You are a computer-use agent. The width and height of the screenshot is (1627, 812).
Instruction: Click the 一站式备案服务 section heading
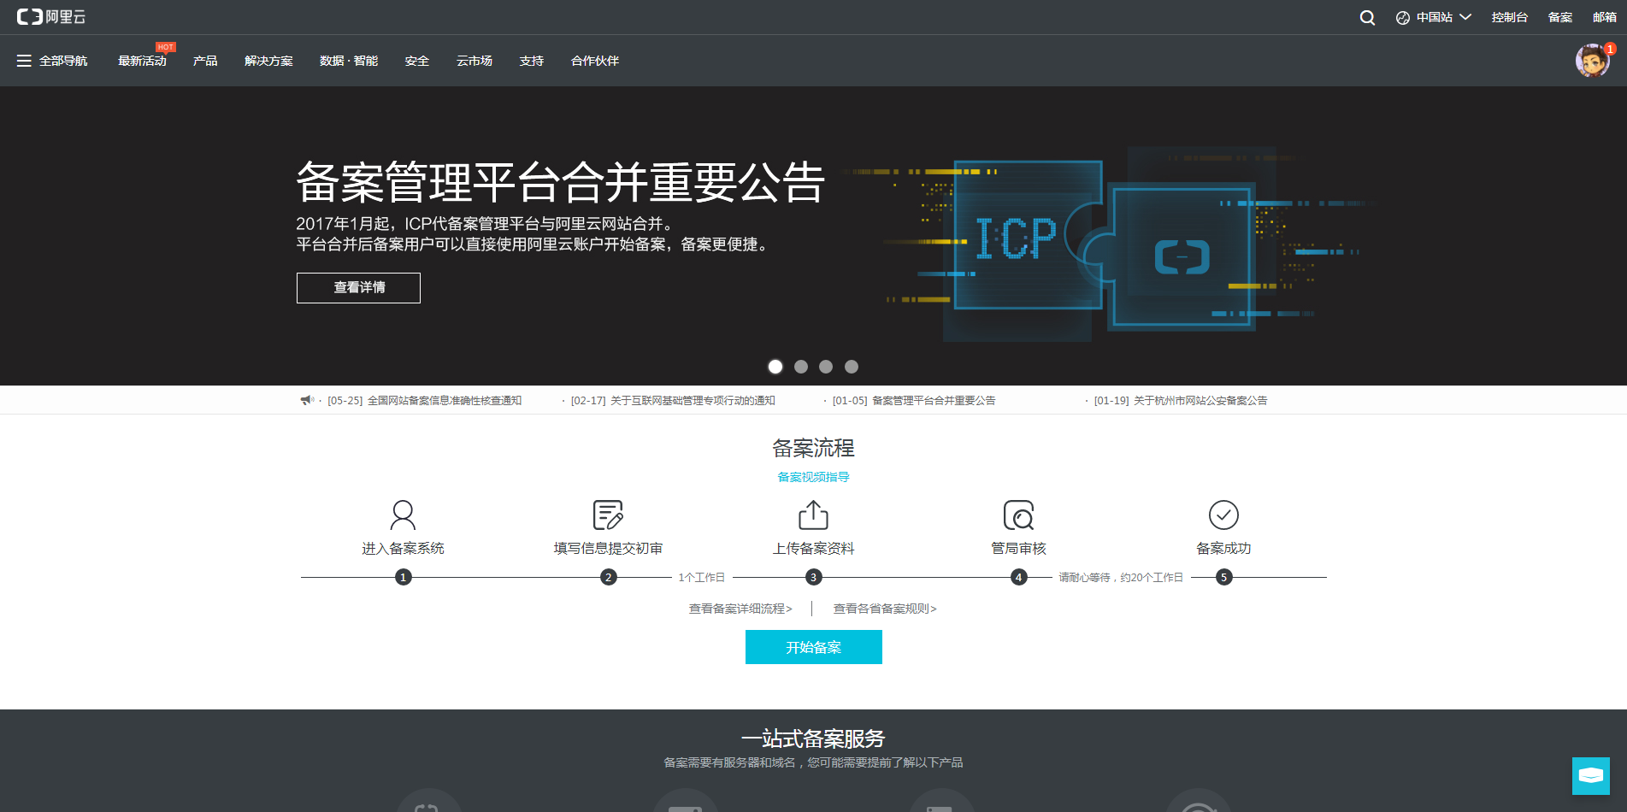[813, 738]
